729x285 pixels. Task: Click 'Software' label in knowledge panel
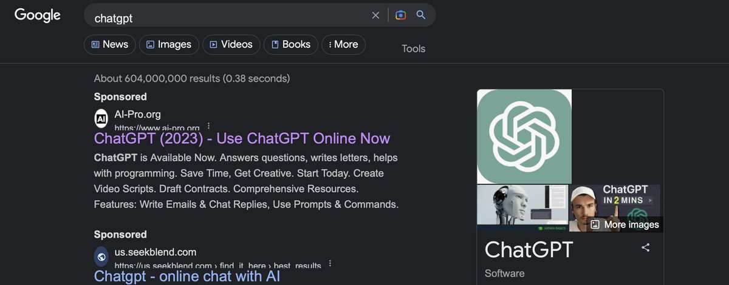pyautogui.click(x=504, y=273)
